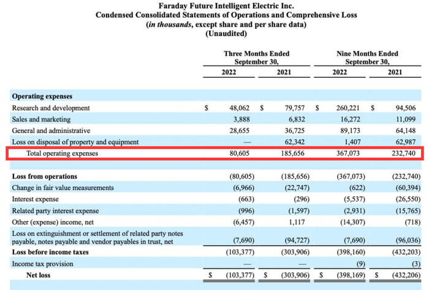
Task: Click General and administrative value 36,725
Action: pyautogui.click(x=295, y=131)
